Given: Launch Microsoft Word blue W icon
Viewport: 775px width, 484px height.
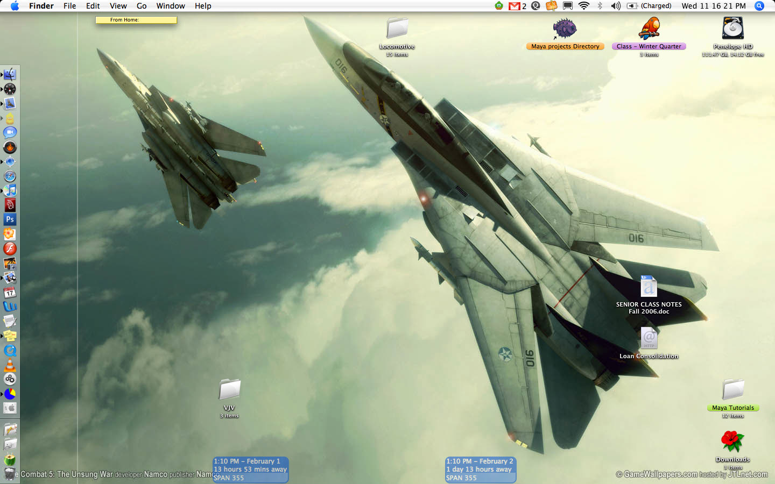Looking at the screenshot, I should pyautogui.click(x=10, y=307).
